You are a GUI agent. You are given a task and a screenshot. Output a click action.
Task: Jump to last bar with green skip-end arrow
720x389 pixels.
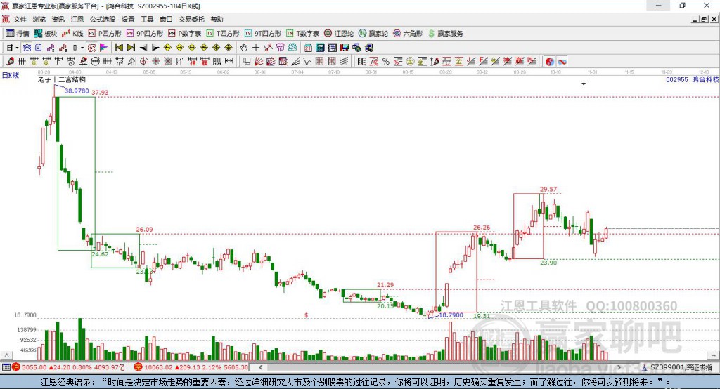[131, 48]
